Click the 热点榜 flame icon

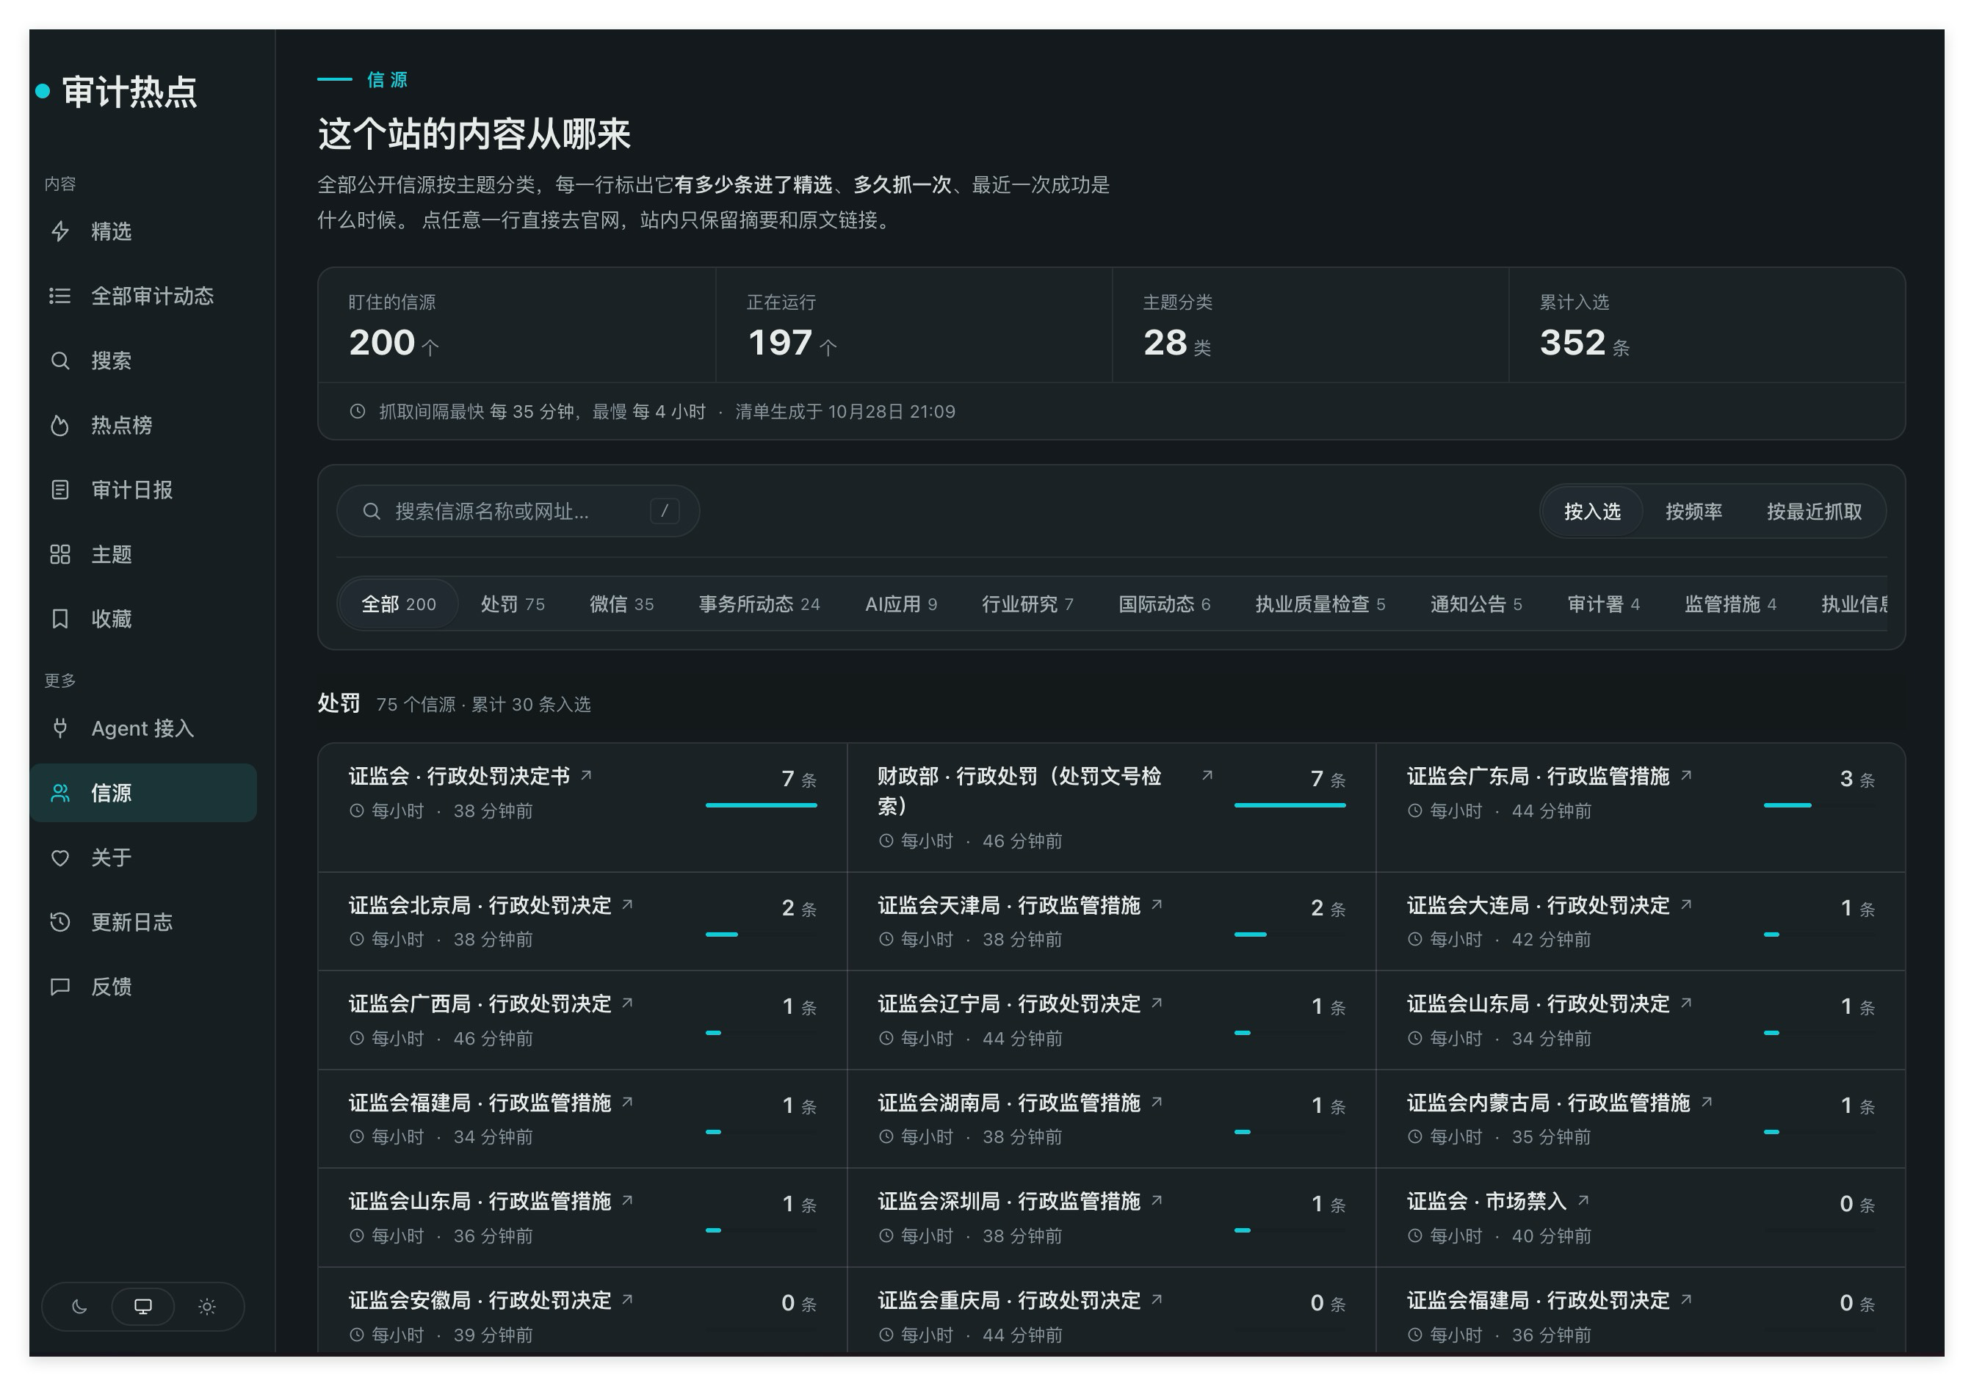59,425
